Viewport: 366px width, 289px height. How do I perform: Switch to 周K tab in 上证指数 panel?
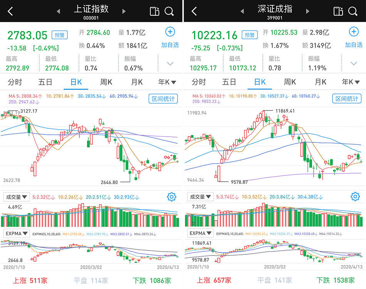pos(106,82)
